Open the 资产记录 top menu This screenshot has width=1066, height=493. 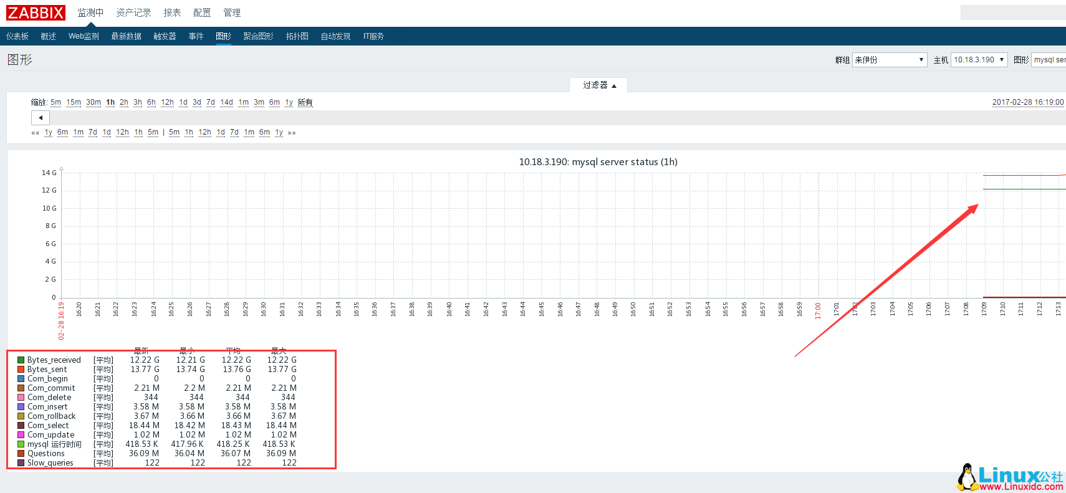click(133, 12)
